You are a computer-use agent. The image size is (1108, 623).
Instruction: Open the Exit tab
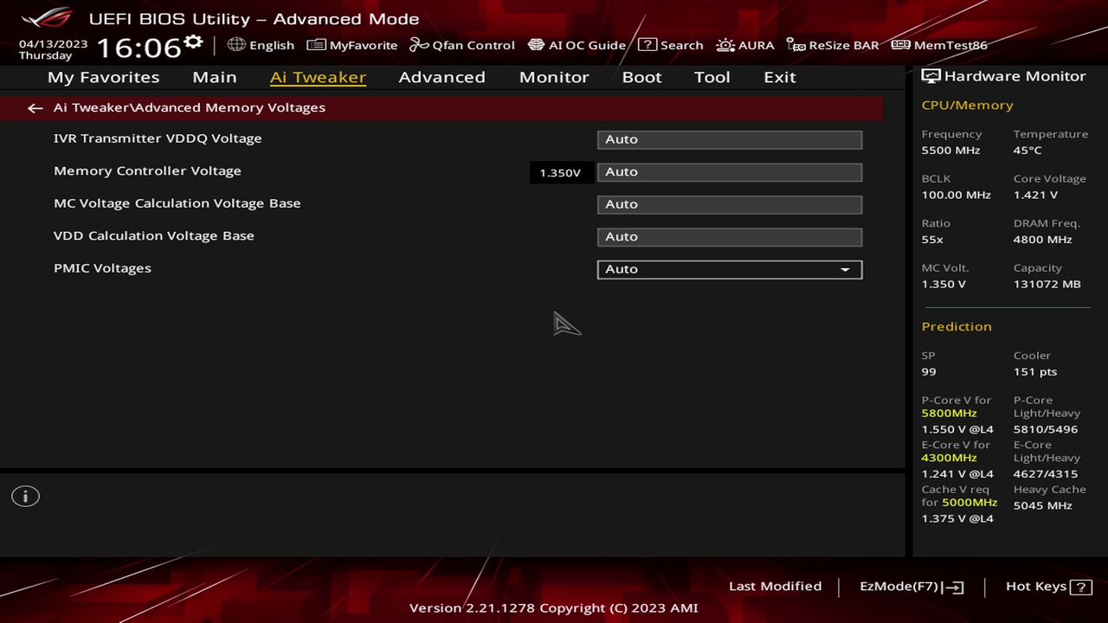780,77
